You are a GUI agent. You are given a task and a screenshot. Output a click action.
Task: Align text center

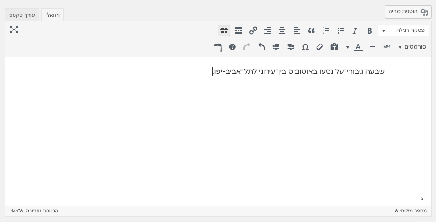tap(282, 30)
